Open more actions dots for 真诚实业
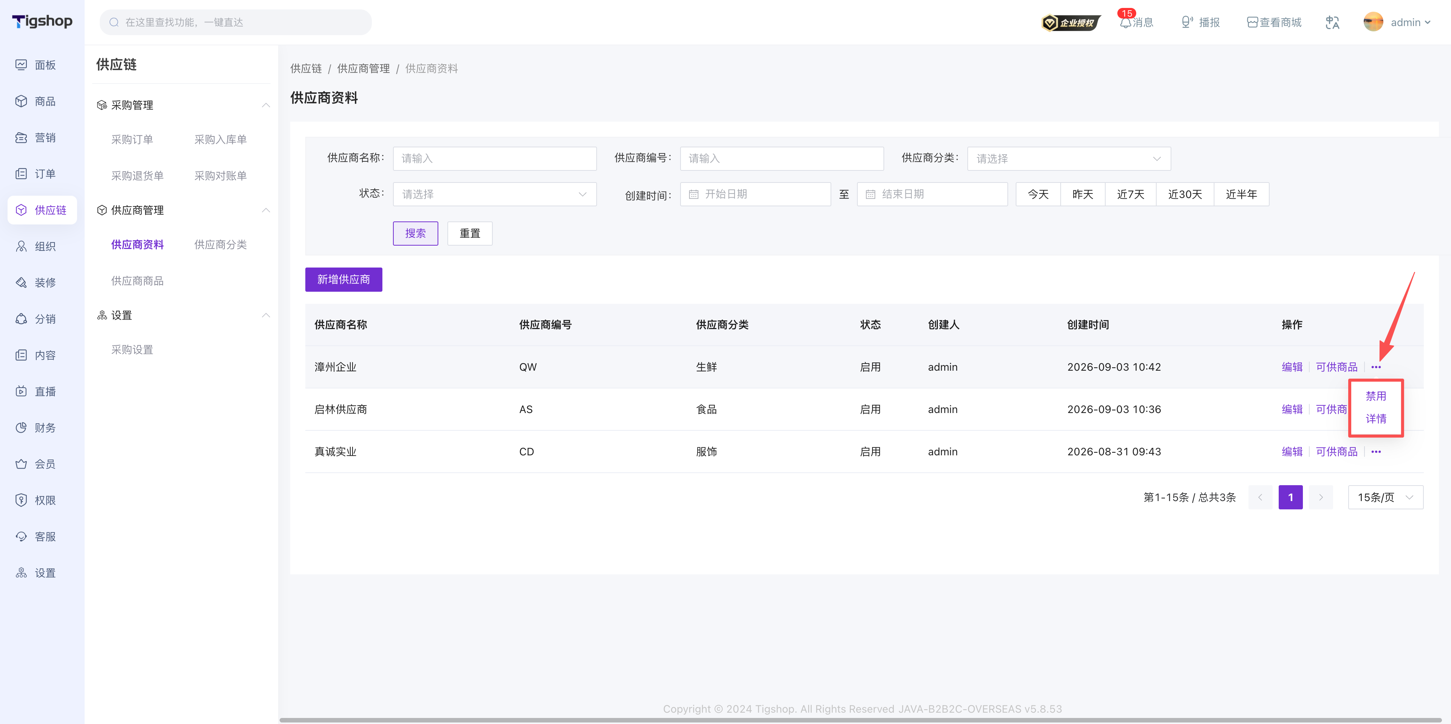Viewport: 1451px width, 724px height. pos(1376,452)
